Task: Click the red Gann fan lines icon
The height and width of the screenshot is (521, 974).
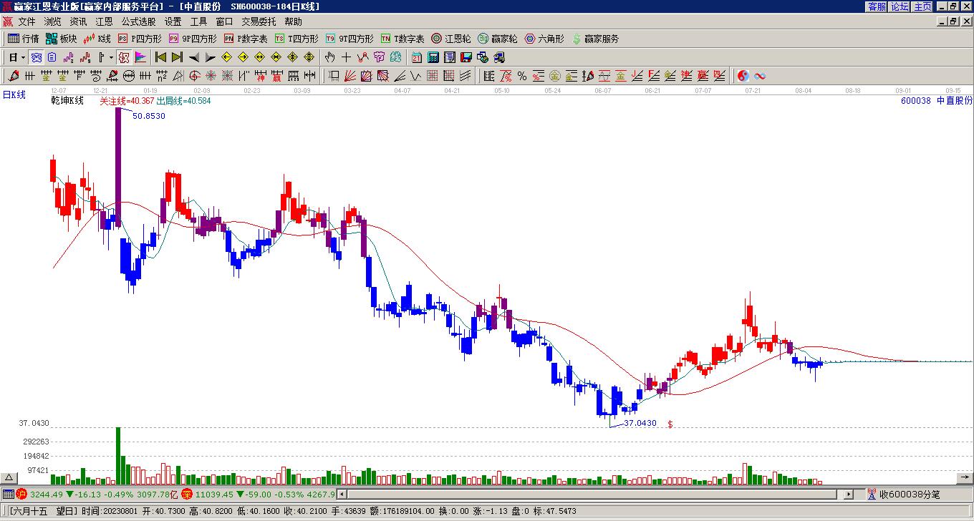Action: pyautogui.click(x=350, y=76)
